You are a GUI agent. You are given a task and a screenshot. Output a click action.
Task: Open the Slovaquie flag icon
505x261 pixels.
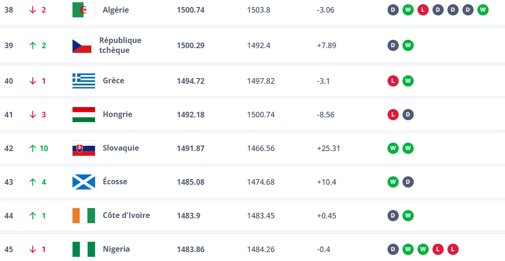84,148
